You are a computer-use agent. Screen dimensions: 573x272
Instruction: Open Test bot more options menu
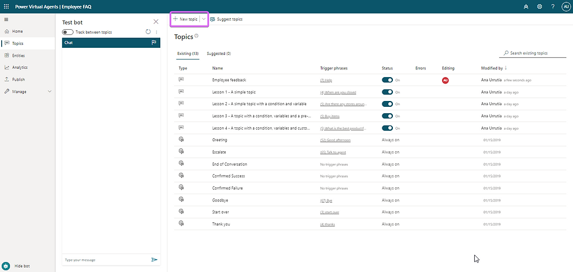[x=157, y=32]
